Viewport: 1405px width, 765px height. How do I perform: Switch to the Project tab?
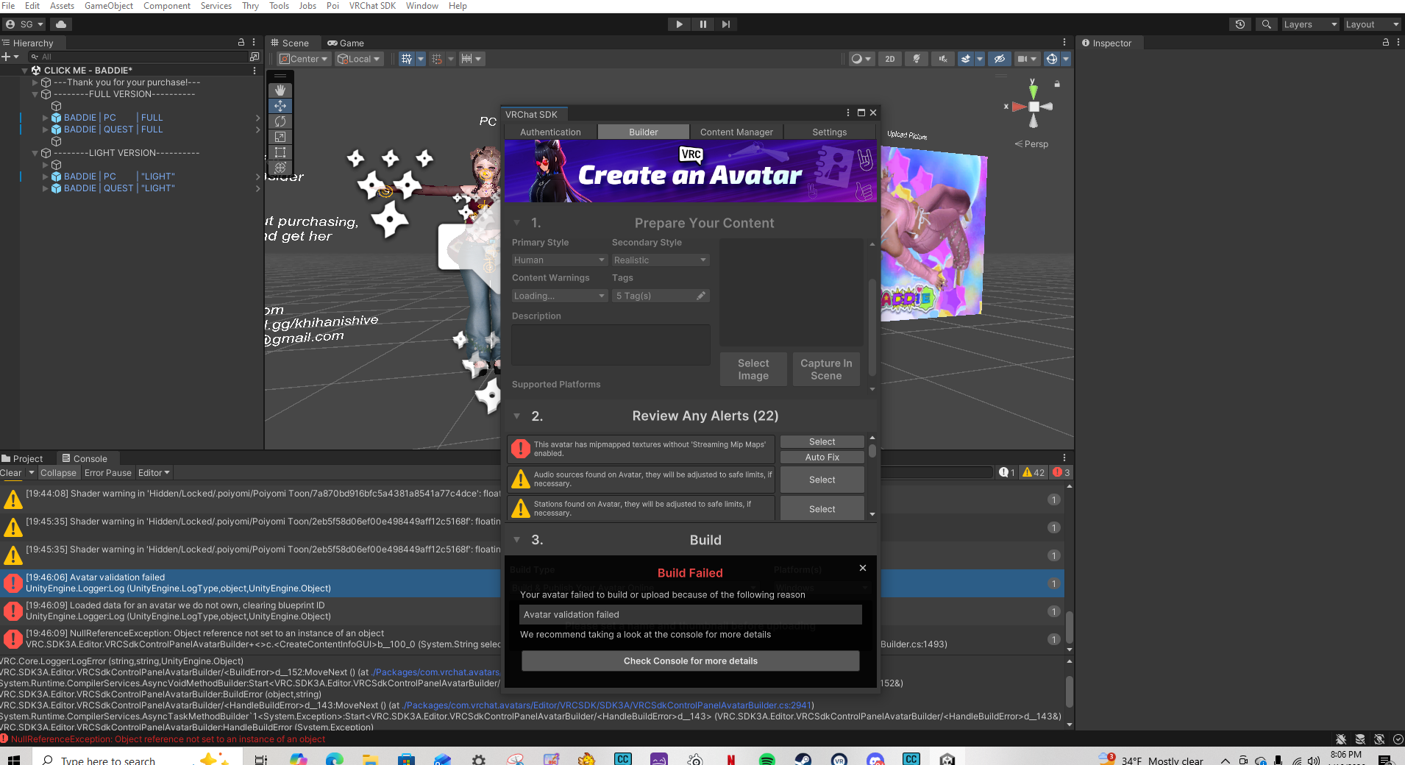pos(23,458)
